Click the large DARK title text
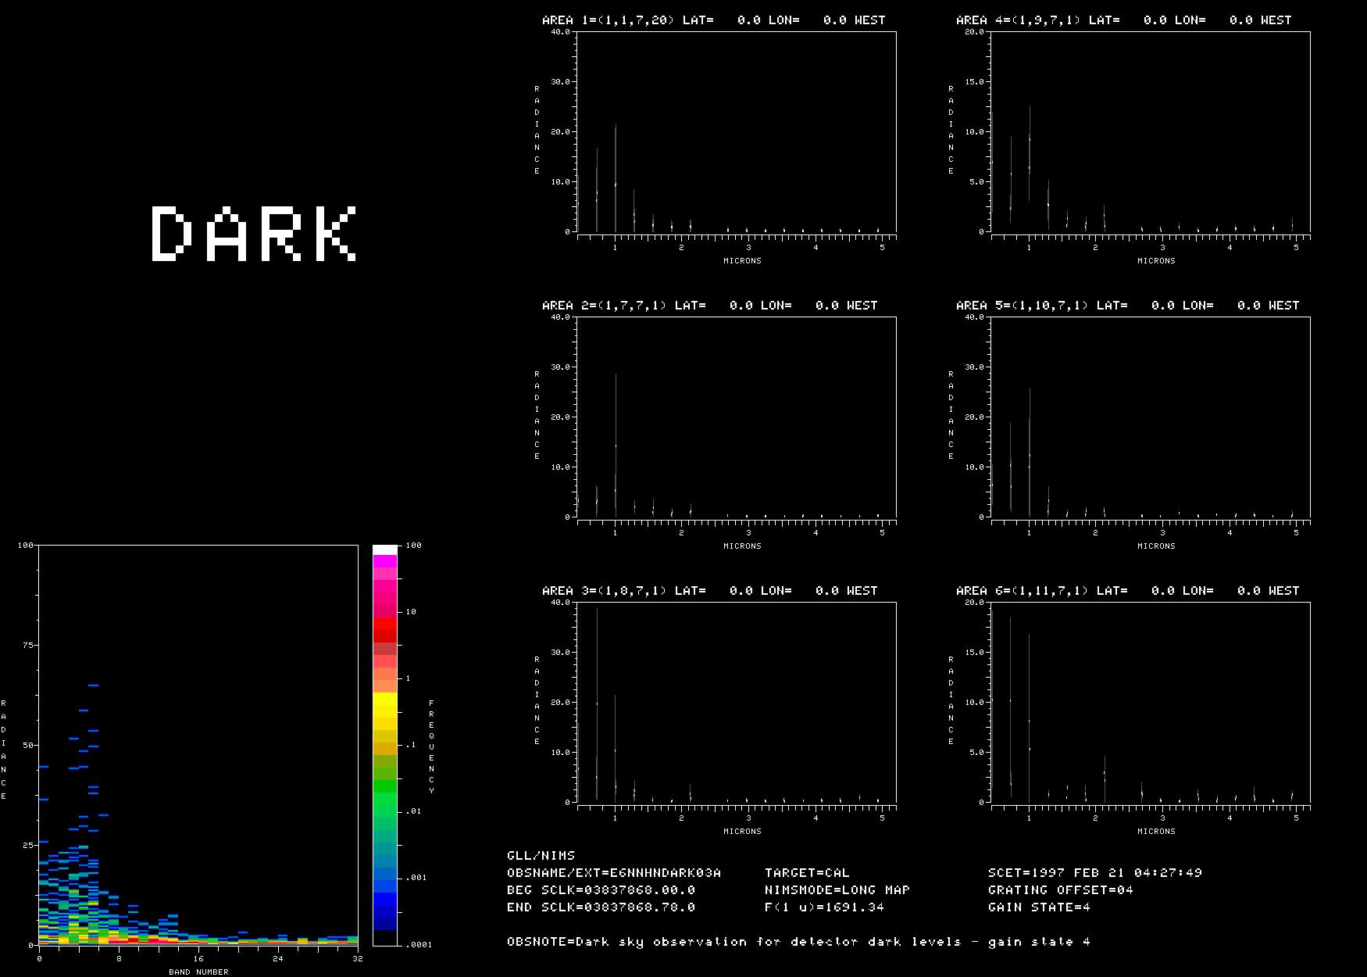Viewport: 1367px width, 977px height. (254, 233)
